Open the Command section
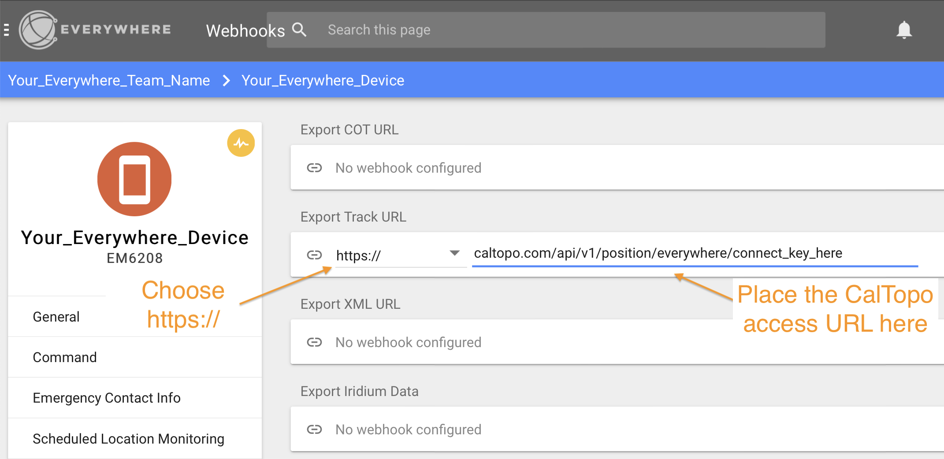This screenshot has height=459, width=944. [65, 357]
